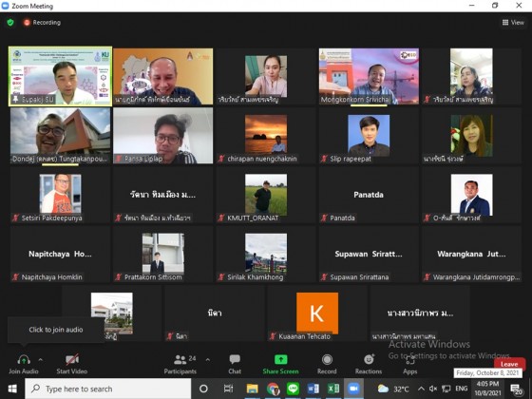Screen dimensions: 532x399
Task: Click muted mic icon beside Setsiri Pakdeepunya
Action: (15, 218)
